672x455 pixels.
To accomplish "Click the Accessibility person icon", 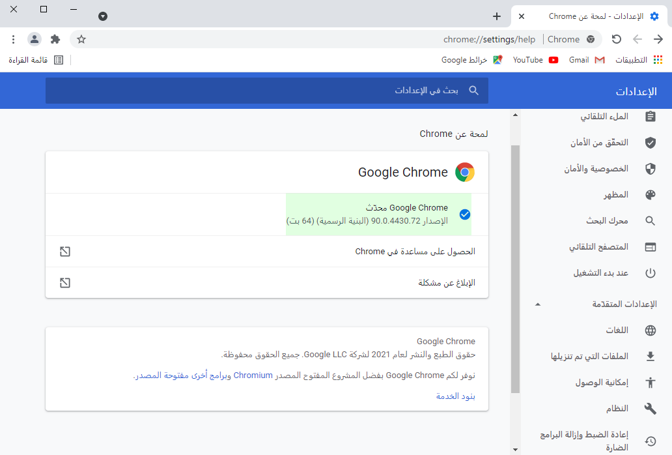I will point(650,383).
